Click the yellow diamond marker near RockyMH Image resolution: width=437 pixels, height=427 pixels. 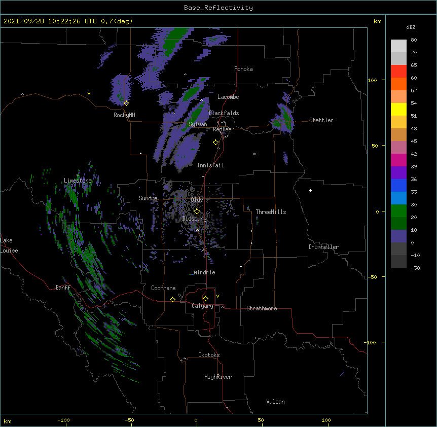[x=126, y=103]
